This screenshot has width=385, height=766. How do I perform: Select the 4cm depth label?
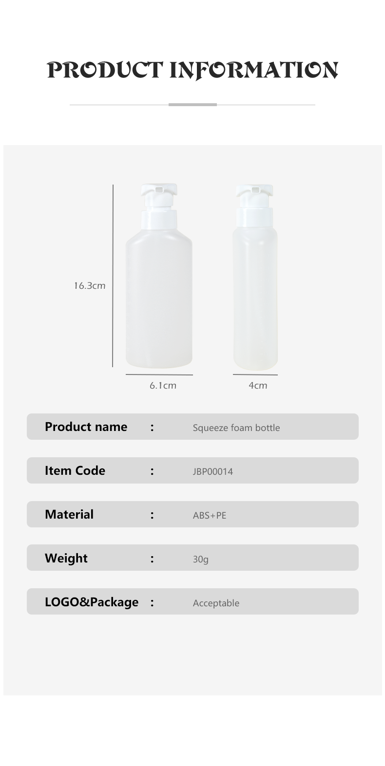point(258,386)
